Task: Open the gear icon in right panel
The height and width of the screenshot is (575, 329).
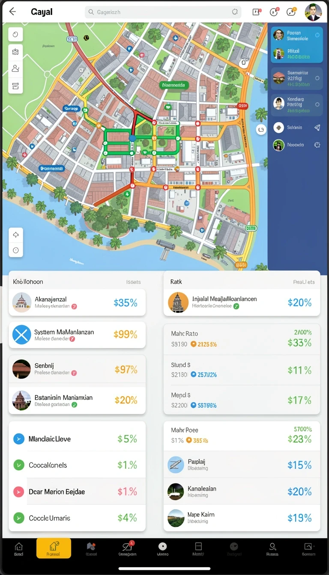Action: pyautogui.click(x=317, y=145)
